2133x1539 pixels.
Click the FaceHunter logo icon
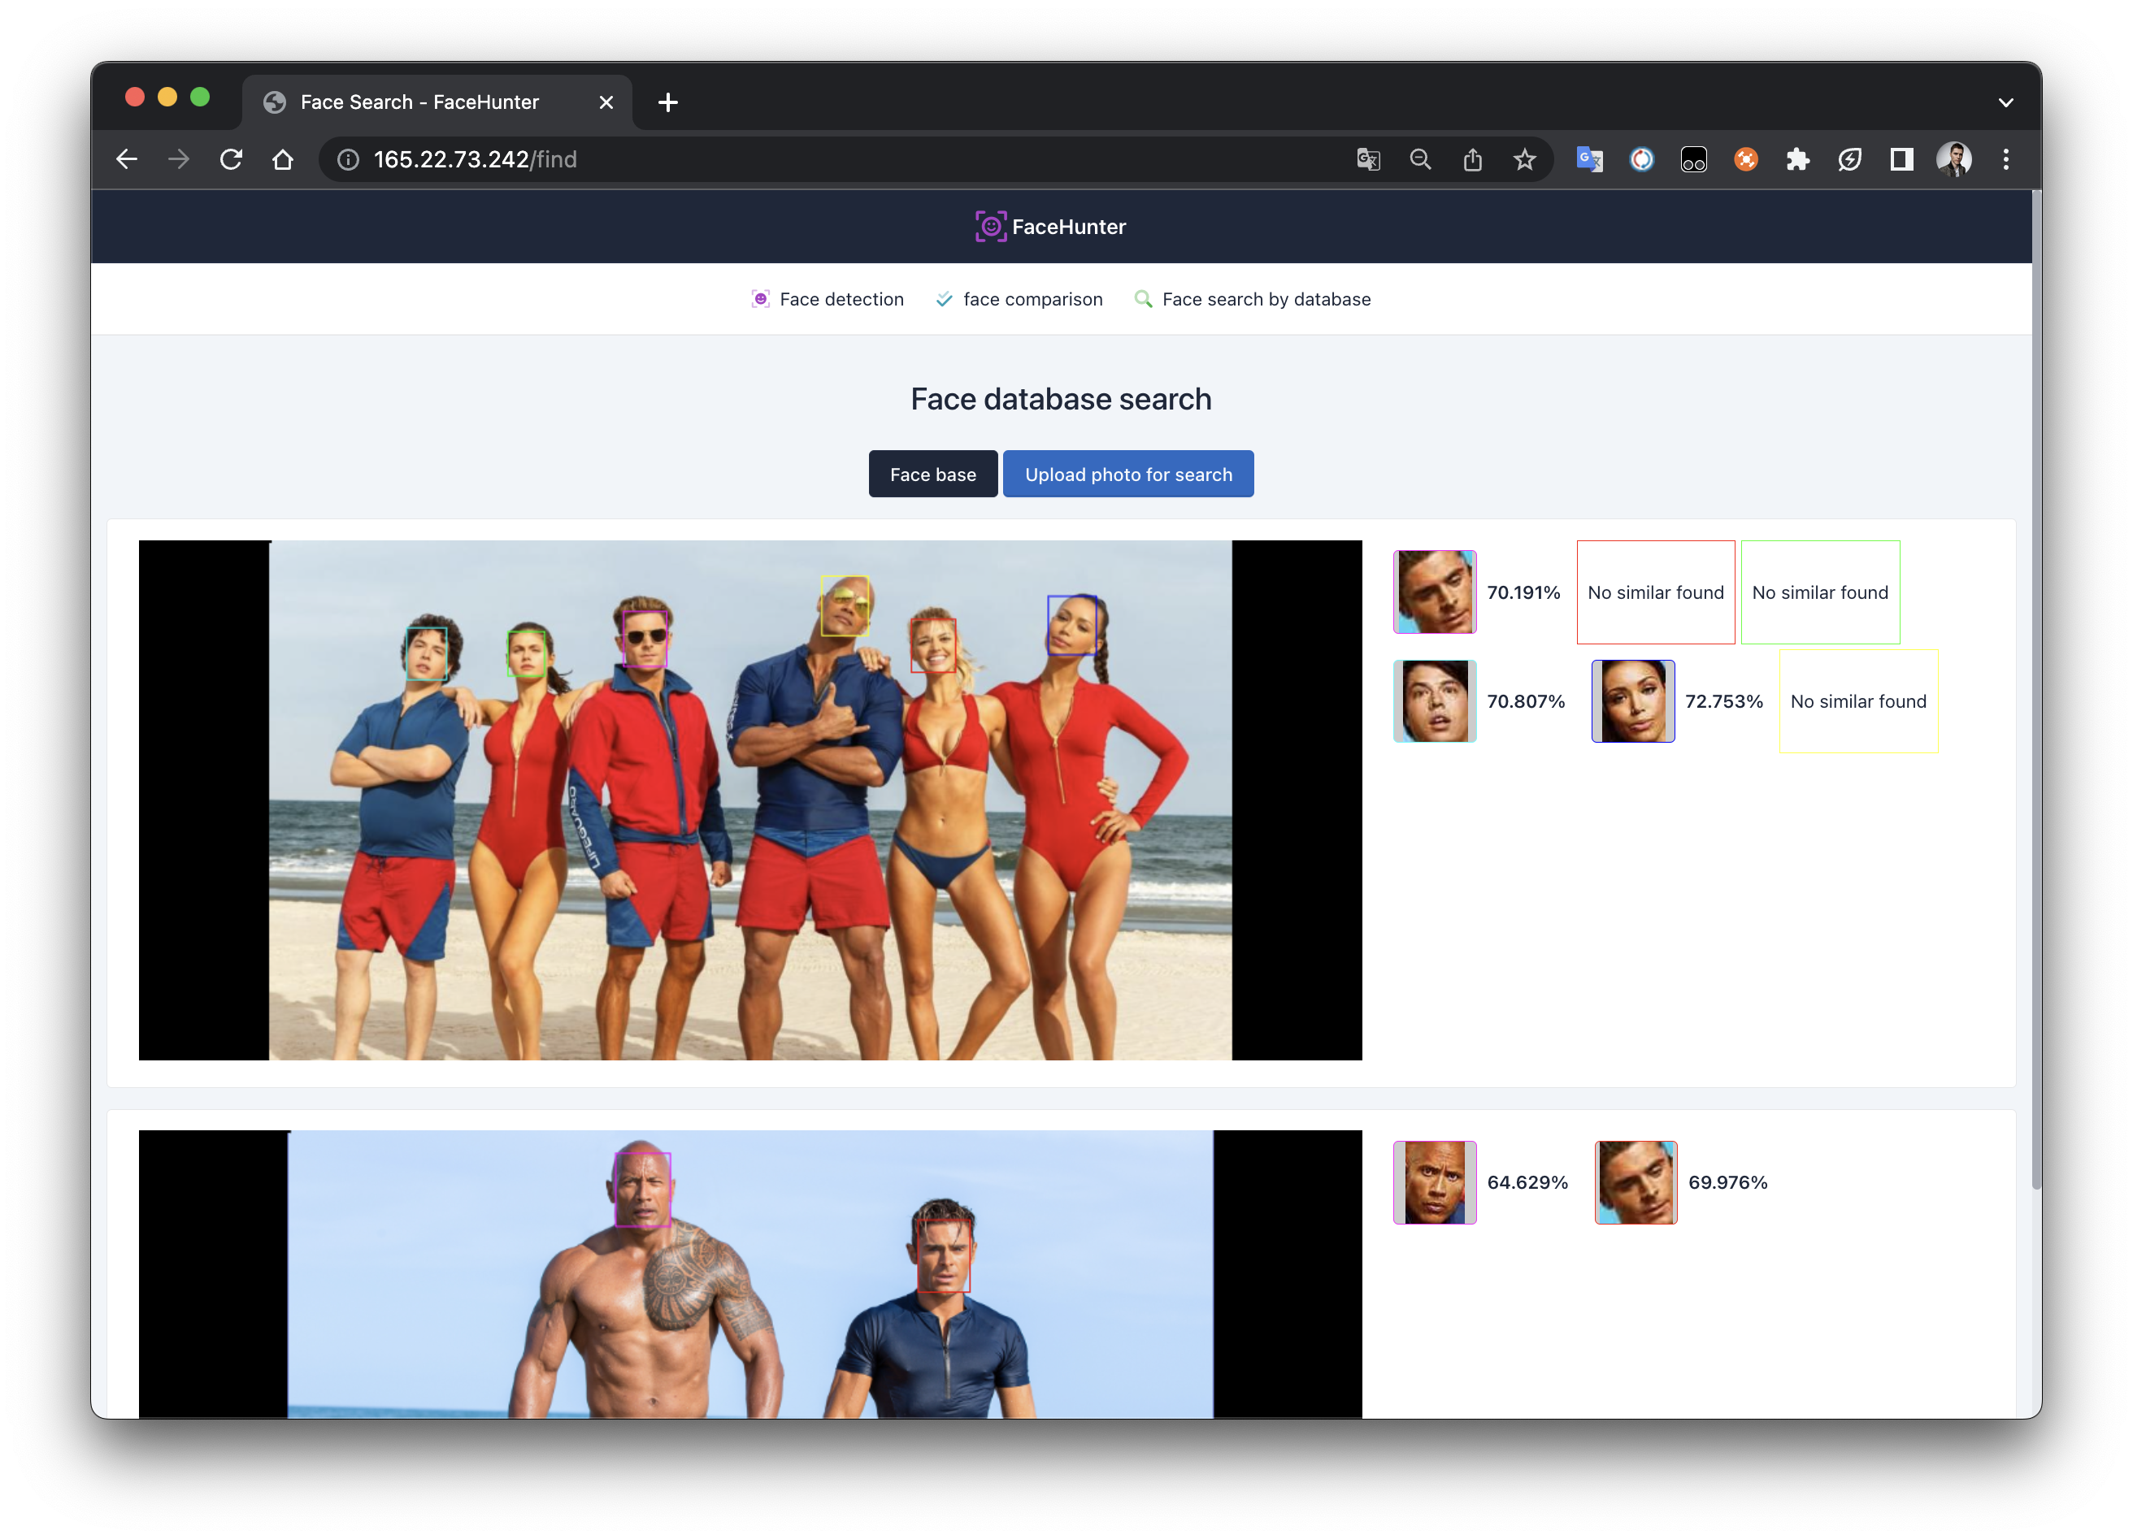990,227
